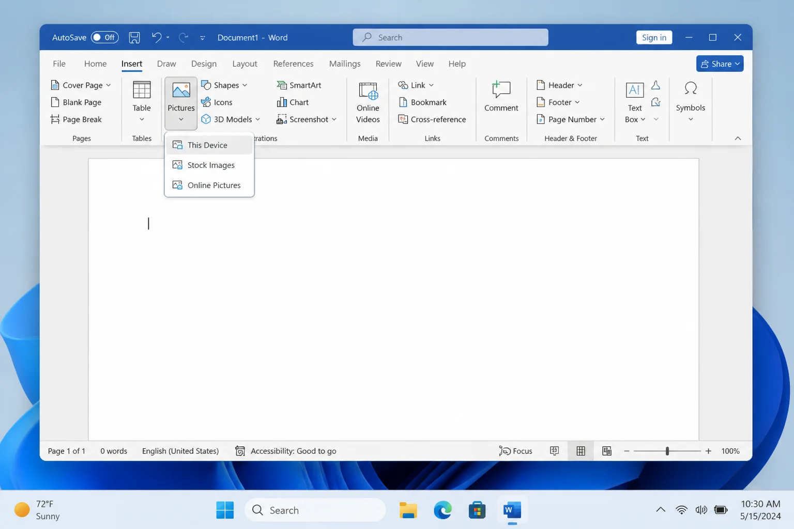Viewport: 794px width, 529px height.
Task: Open zoom dialog via 100% level
Action: click(x=730, y=451)
